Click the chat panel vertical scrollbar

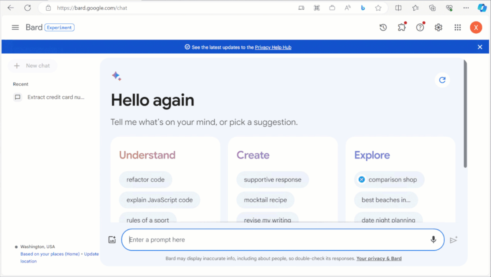click(465, 114)
